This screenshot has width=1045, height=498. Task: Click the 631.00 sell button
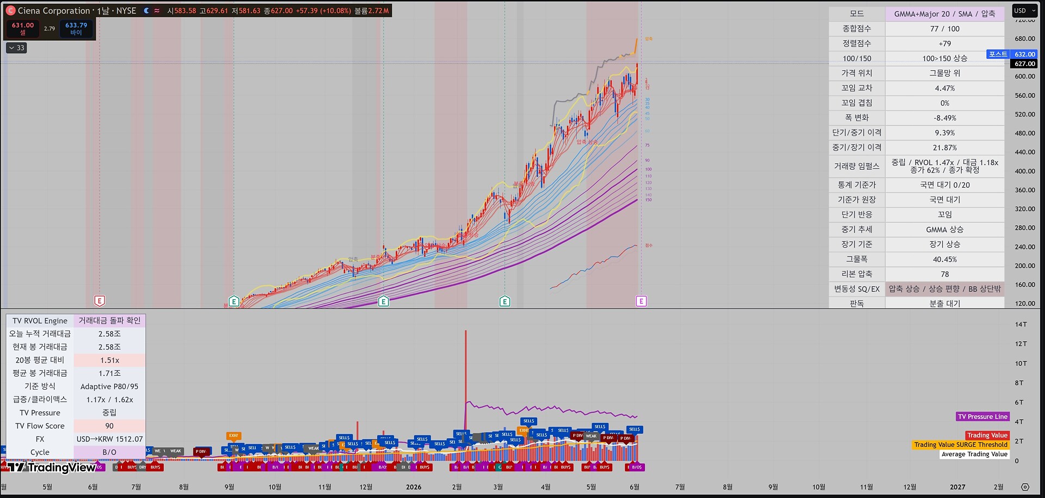22,29
